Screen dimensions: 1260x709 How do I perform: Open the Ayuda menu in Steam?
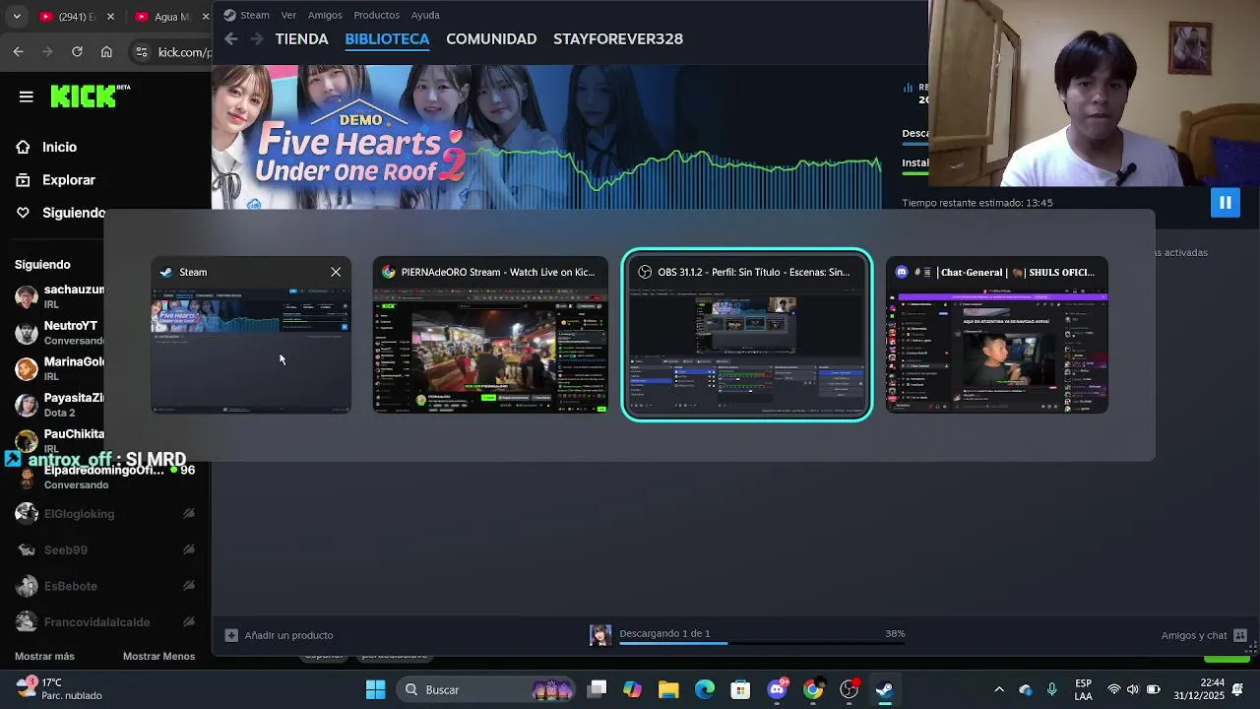(425, 15)
